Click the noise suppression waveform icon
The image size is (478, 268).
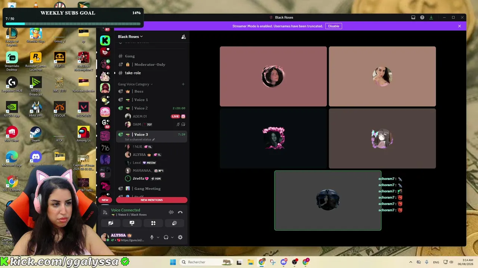click(171, 212)
